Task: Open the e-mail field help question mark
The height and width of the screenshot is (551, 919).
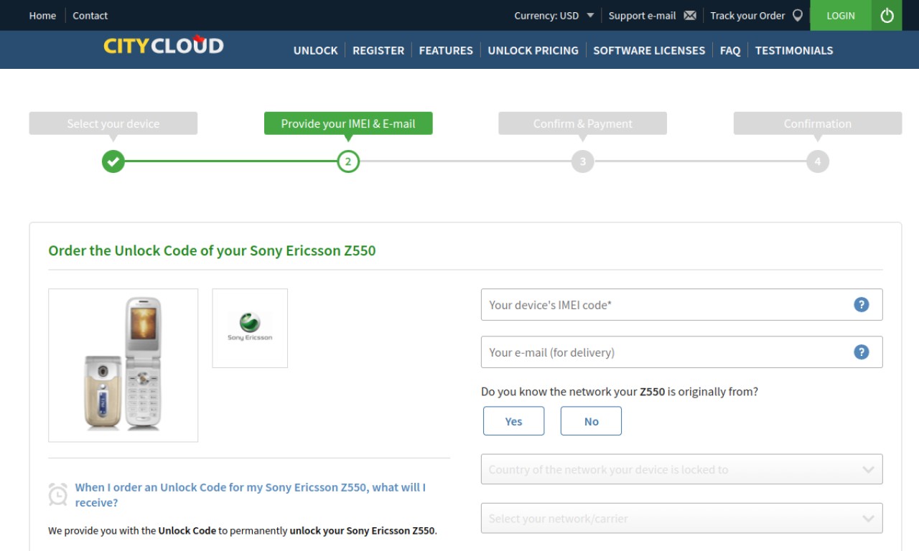Action: [x=861, y=352]
